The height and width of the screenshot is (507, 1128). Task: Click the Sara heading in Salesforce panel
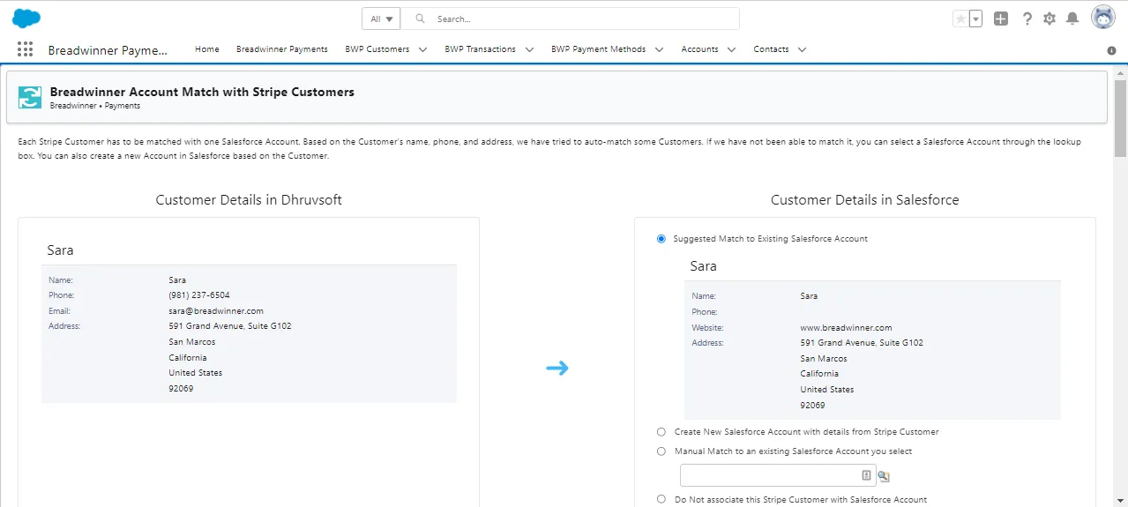(704, 266)
